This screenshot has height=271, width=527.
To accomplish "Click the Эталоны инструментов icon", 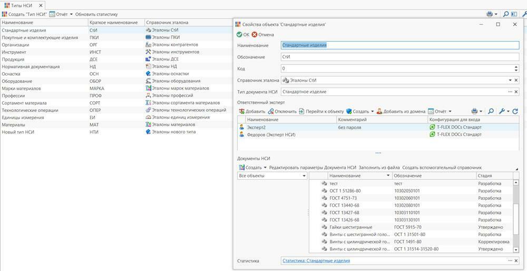I will point(149,52).
